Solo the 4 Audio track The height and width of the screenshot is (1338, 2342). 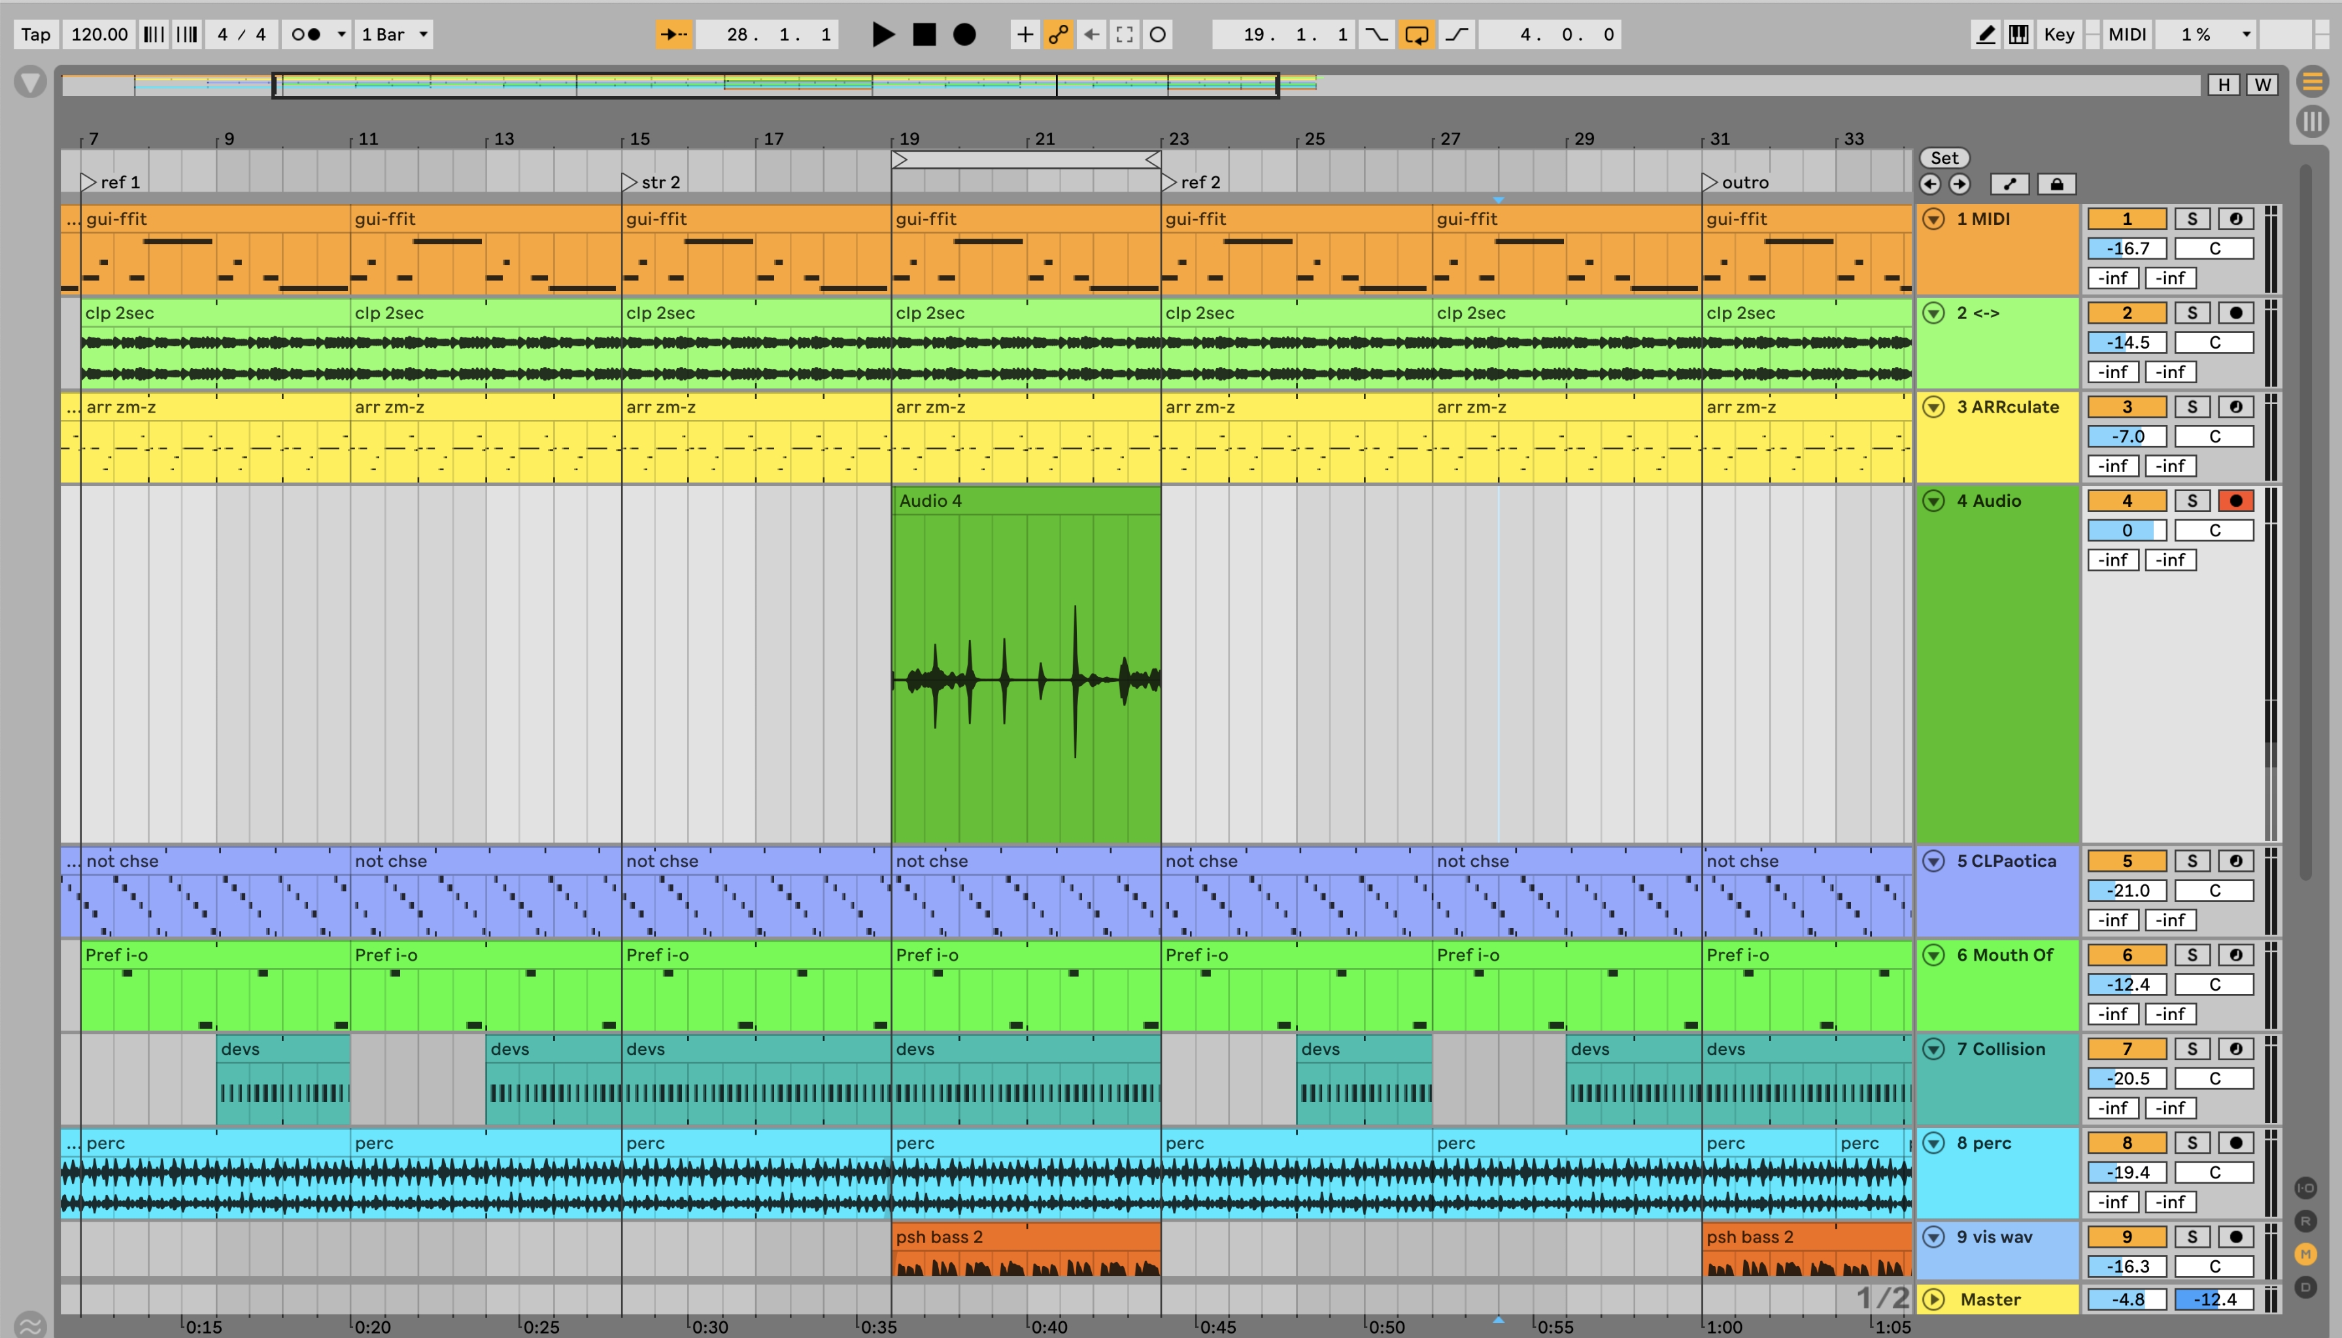pos(2192,501)
